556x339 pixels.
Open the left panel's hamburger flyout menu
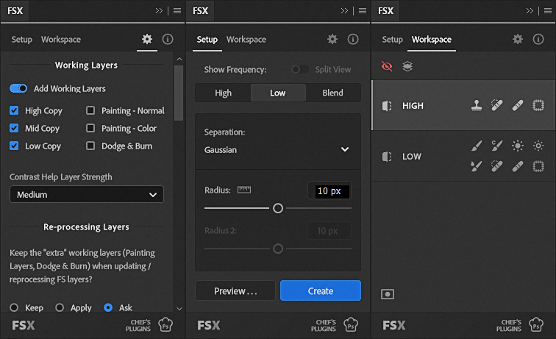tap(177, 11)
